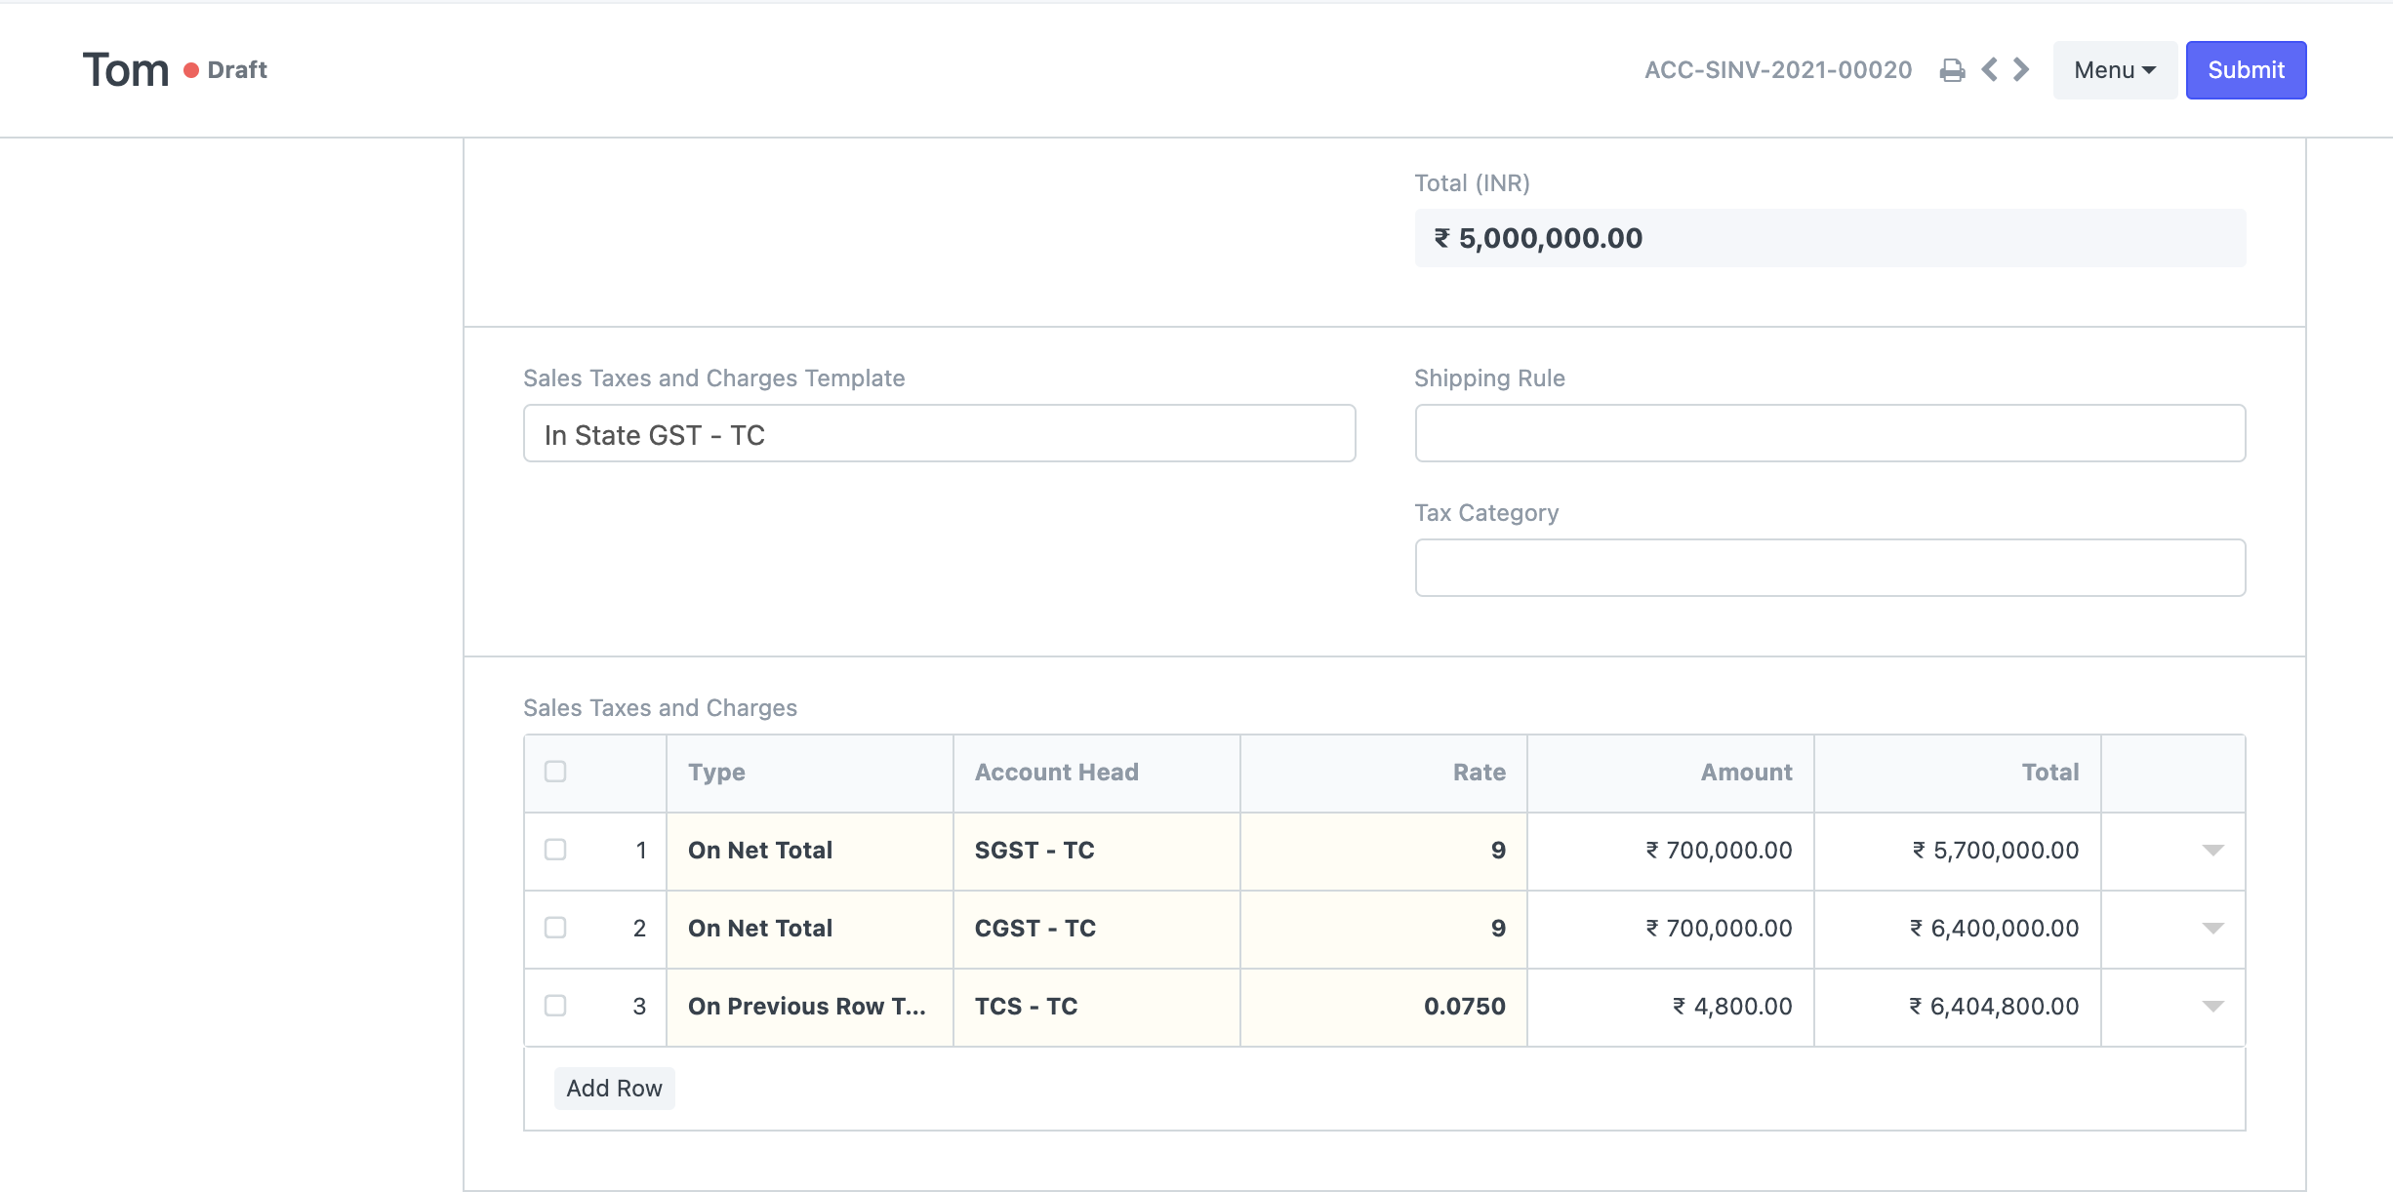Edit Type cell of CGST row

click(x=810, y=929)
